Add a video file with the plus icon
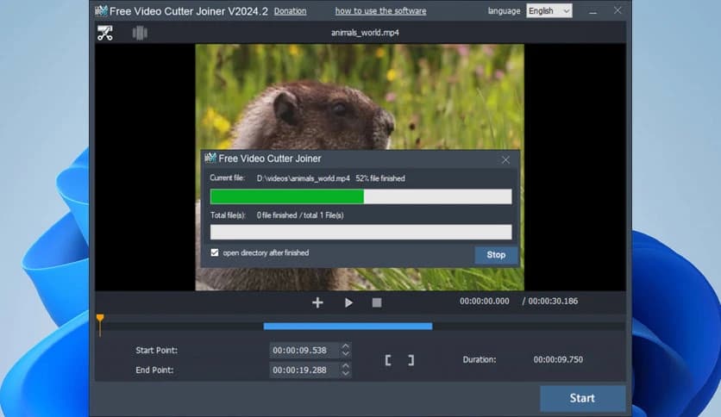This screenshot has height=417, width=721. coord(317,302)
